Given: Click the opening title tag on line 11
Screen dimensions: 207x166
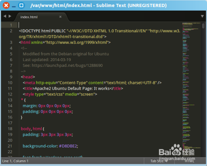Looking at the screenshot, I should click(29, 88).
